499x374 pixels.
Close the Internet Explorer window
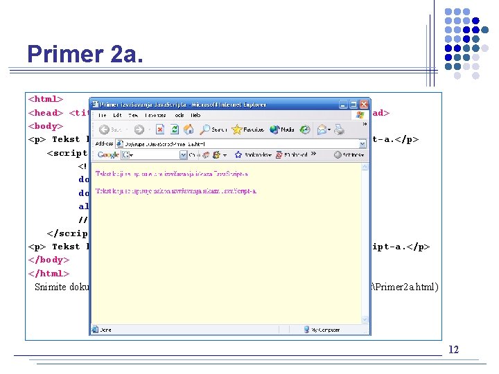point(364,105)
